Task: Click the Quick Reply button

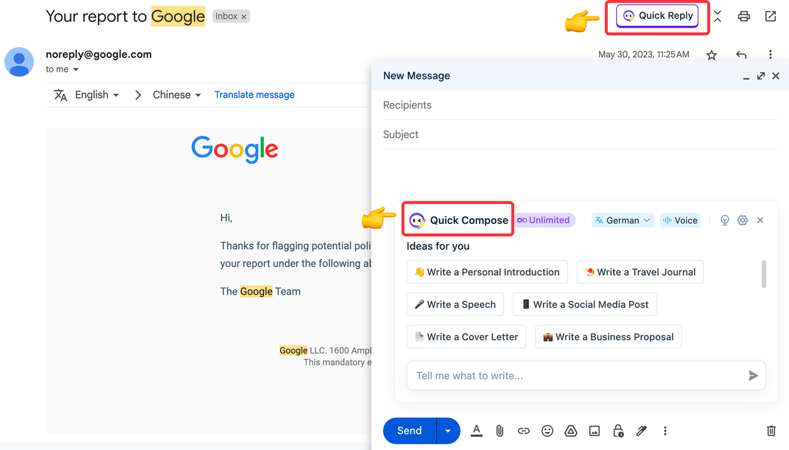Action: (657, 16)
